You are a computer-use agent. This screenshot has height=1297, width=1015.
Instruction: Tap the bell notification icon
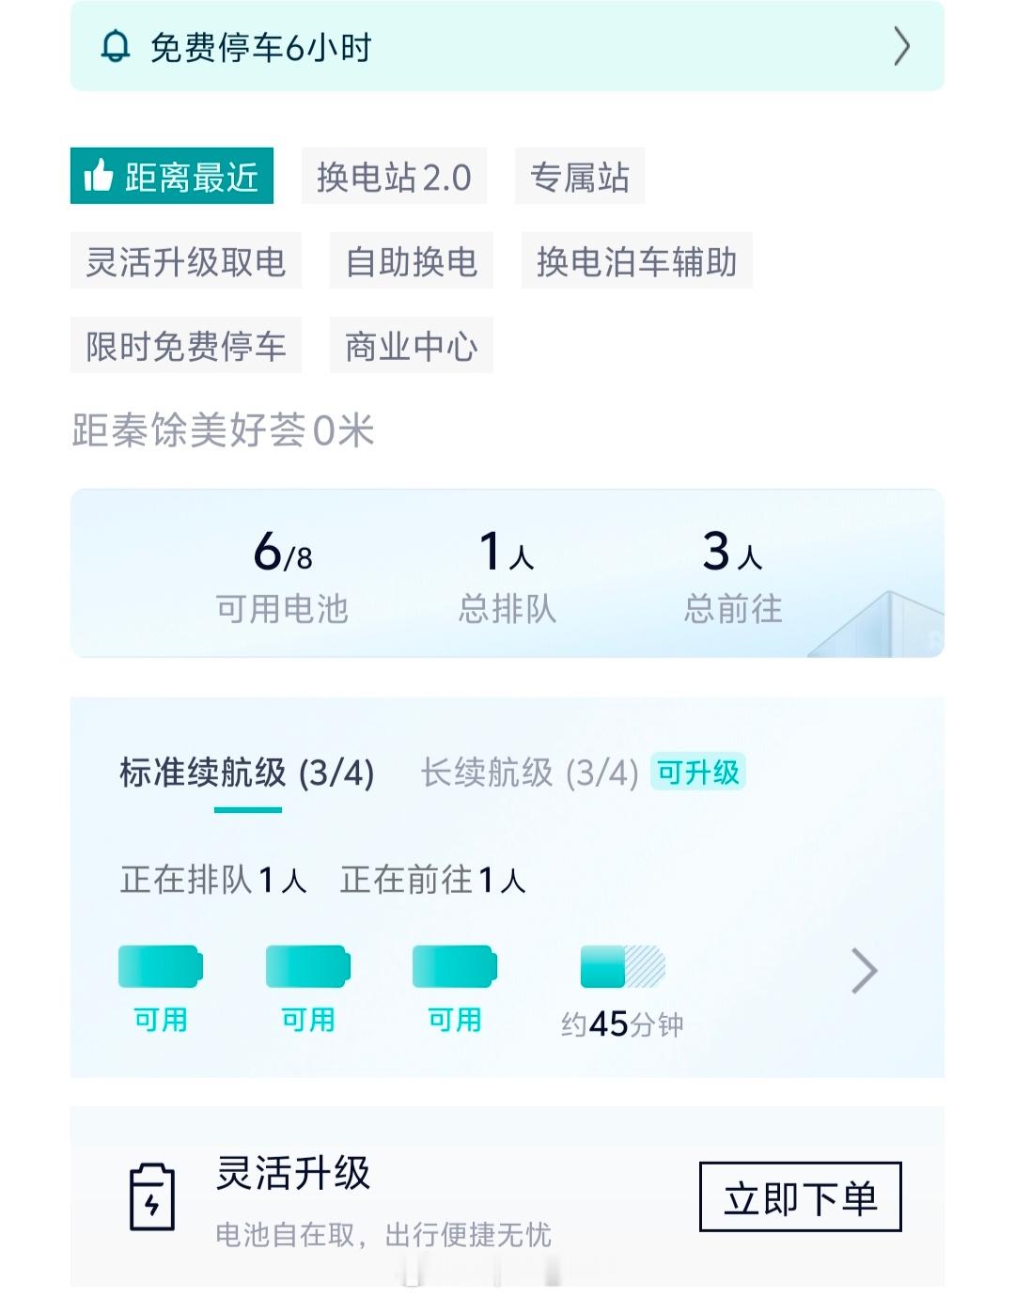pyautogui.click(x=116, y=46)
